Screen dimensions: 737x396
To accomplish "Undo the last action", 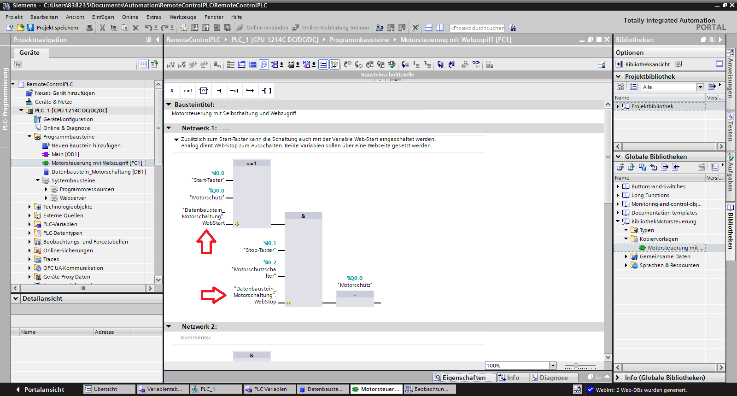I will point(148,28).
